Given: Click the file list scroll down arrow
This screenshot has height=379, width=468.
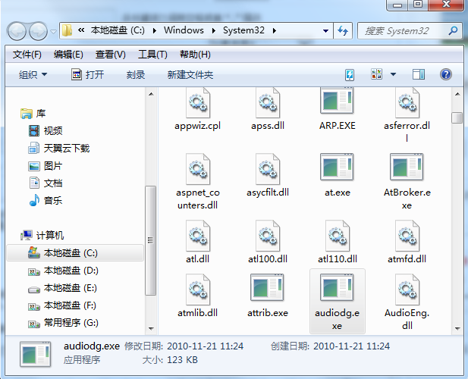Looking at the screenshot, I should [x=457, y=329].
